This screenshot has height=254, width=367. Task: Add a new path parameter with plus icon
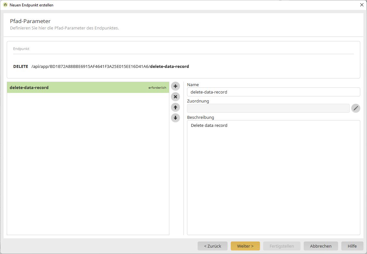pyautogui.click(x=175, y=86)
